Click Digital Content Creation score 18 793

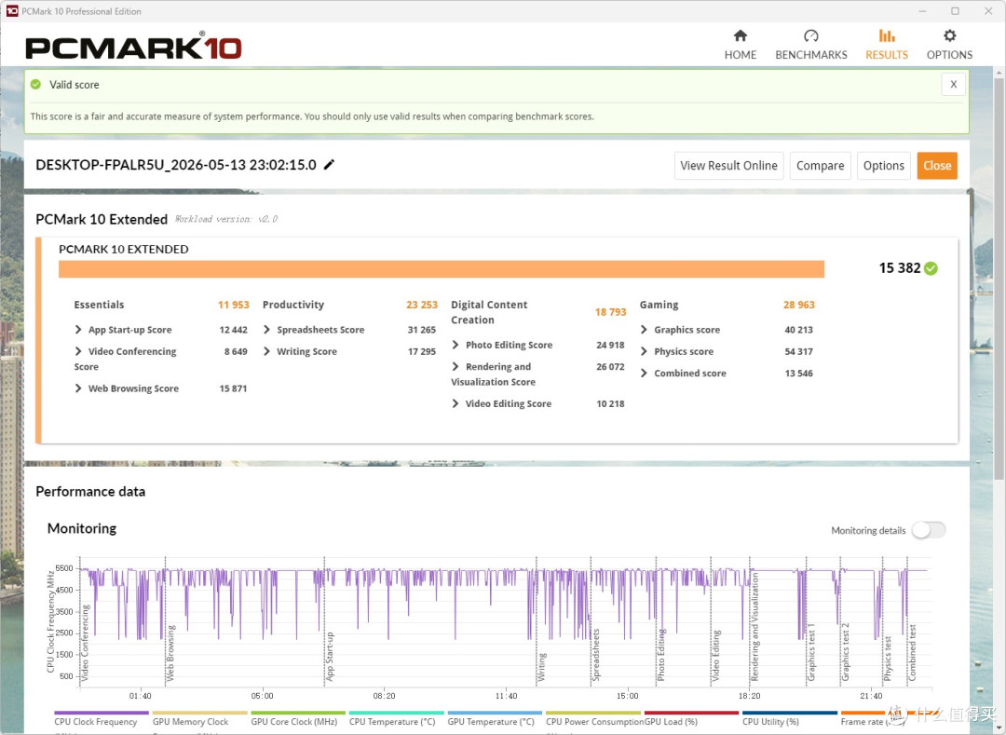[610, 312]
